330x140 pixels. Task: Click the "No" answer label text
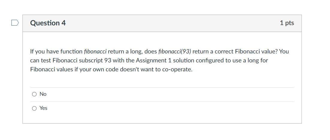[x=43, y=94]
